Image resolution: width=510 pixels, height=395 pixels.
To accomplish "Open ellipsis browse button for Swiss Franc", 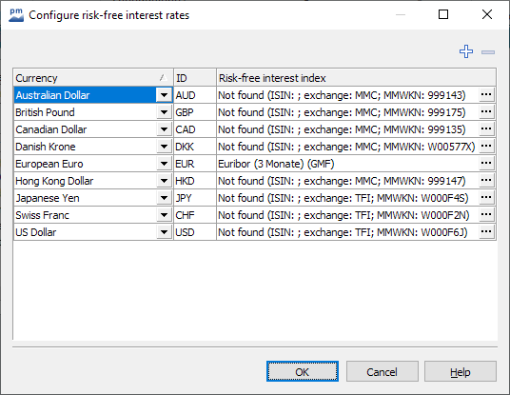I will pyautogui.click(x=486, y=215).
